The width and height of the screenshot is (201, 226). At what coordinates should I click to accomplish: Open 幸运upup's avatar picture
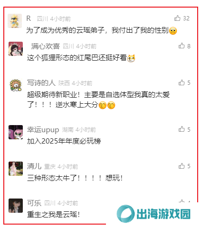click(x=16, y=132)
